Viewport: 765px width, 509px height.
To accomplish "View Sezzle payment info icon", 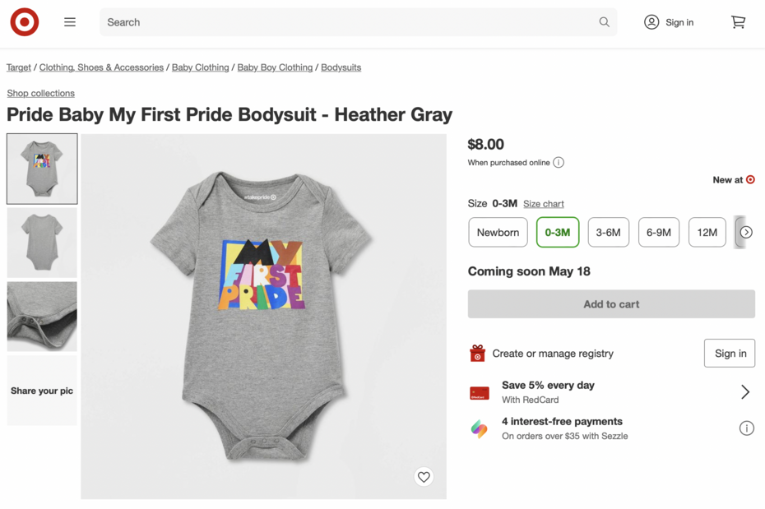I will point(746,428).
